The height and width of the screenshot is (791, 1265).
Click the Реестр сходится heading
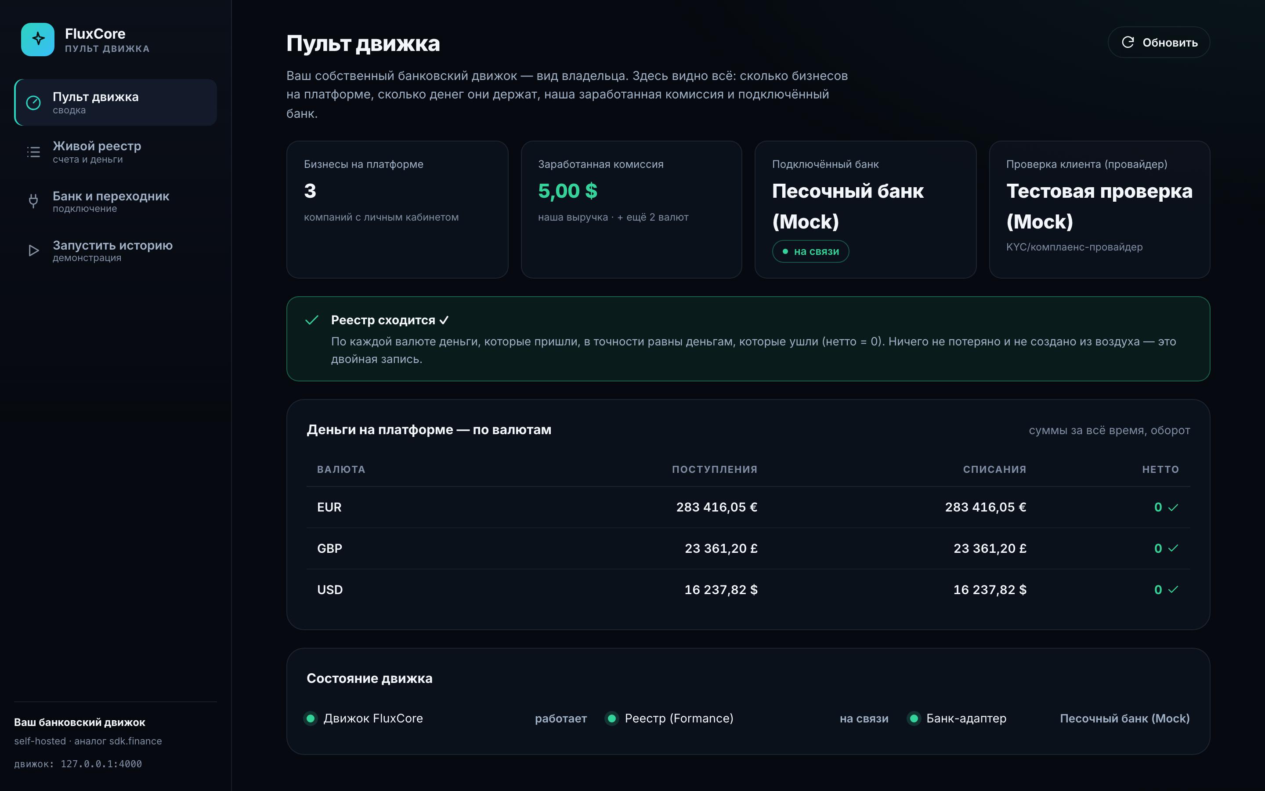pyautogui.click(x=390, y=320)
